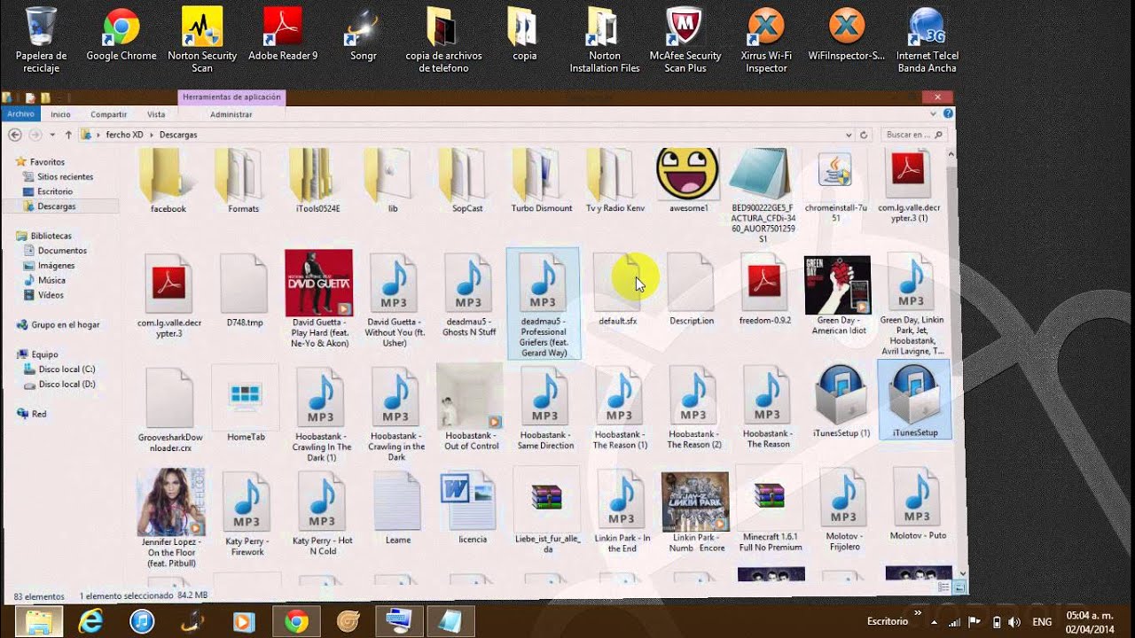
Task: Click the Herramientas de aplicación contextual tab
Action: [x=231, y=97]
